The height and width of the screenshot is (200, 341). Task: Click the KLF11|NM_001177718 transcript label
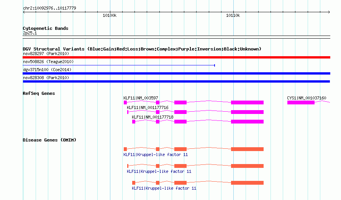[152, 117]
